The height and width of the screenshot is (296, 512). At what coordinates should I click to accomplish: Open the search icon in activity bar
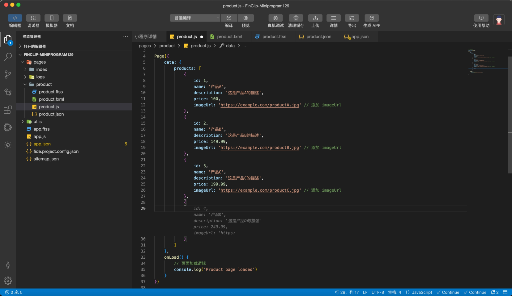8,57
